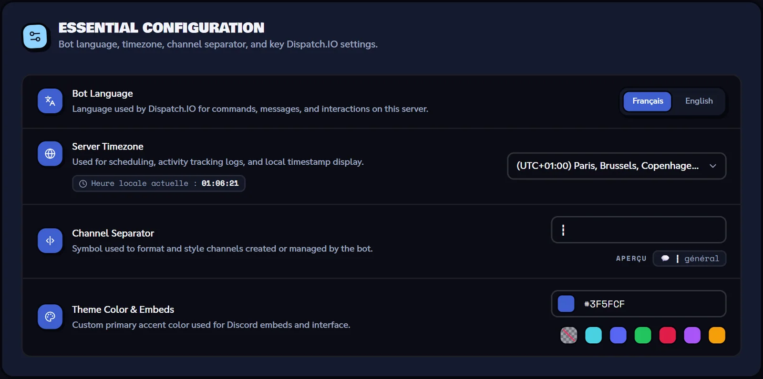The width and height of the screenshot is (763, 379).
Task: Click the clock icon beside Heure locale actuelle
Action: pos(83,184)
